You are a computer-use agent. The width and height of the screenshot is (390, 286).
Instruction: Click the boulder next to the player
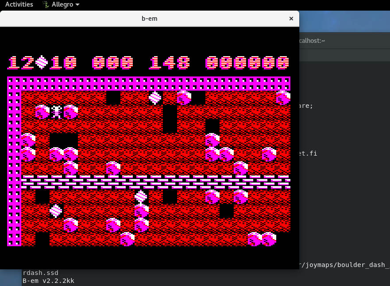71,111
